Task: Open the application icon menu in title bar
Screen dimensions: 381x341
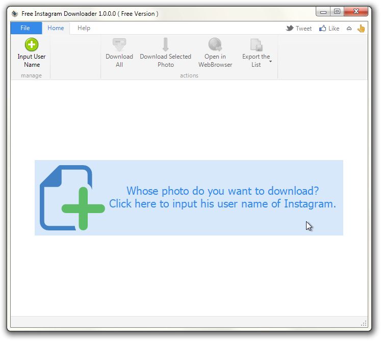Action: point(15,14)
